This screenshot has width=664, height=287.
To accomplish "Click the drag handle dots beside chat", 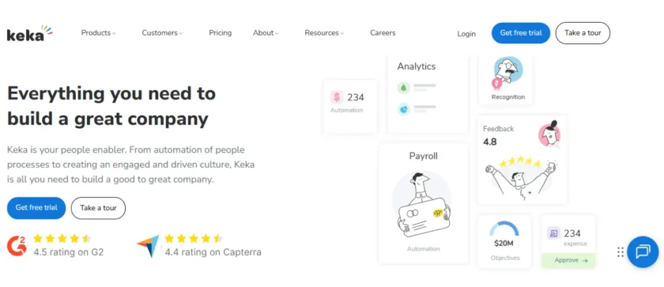I will [x=621, y=252].
